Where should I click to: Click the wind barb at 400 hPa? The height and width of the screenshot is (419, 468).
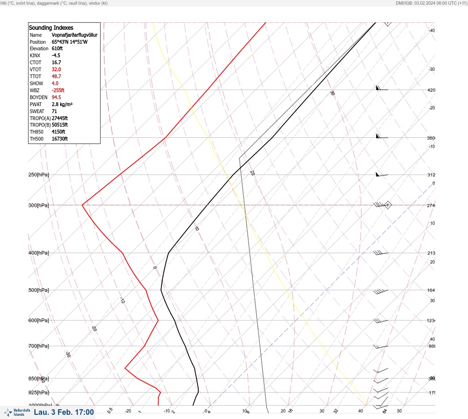(x=381, y=253)
